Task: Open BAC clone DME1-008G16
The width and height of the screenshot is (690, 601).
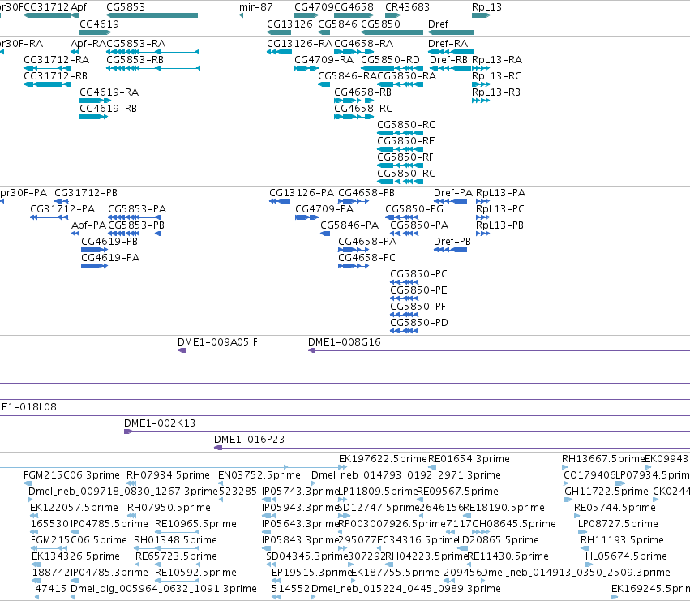Action: coord(344,342)
